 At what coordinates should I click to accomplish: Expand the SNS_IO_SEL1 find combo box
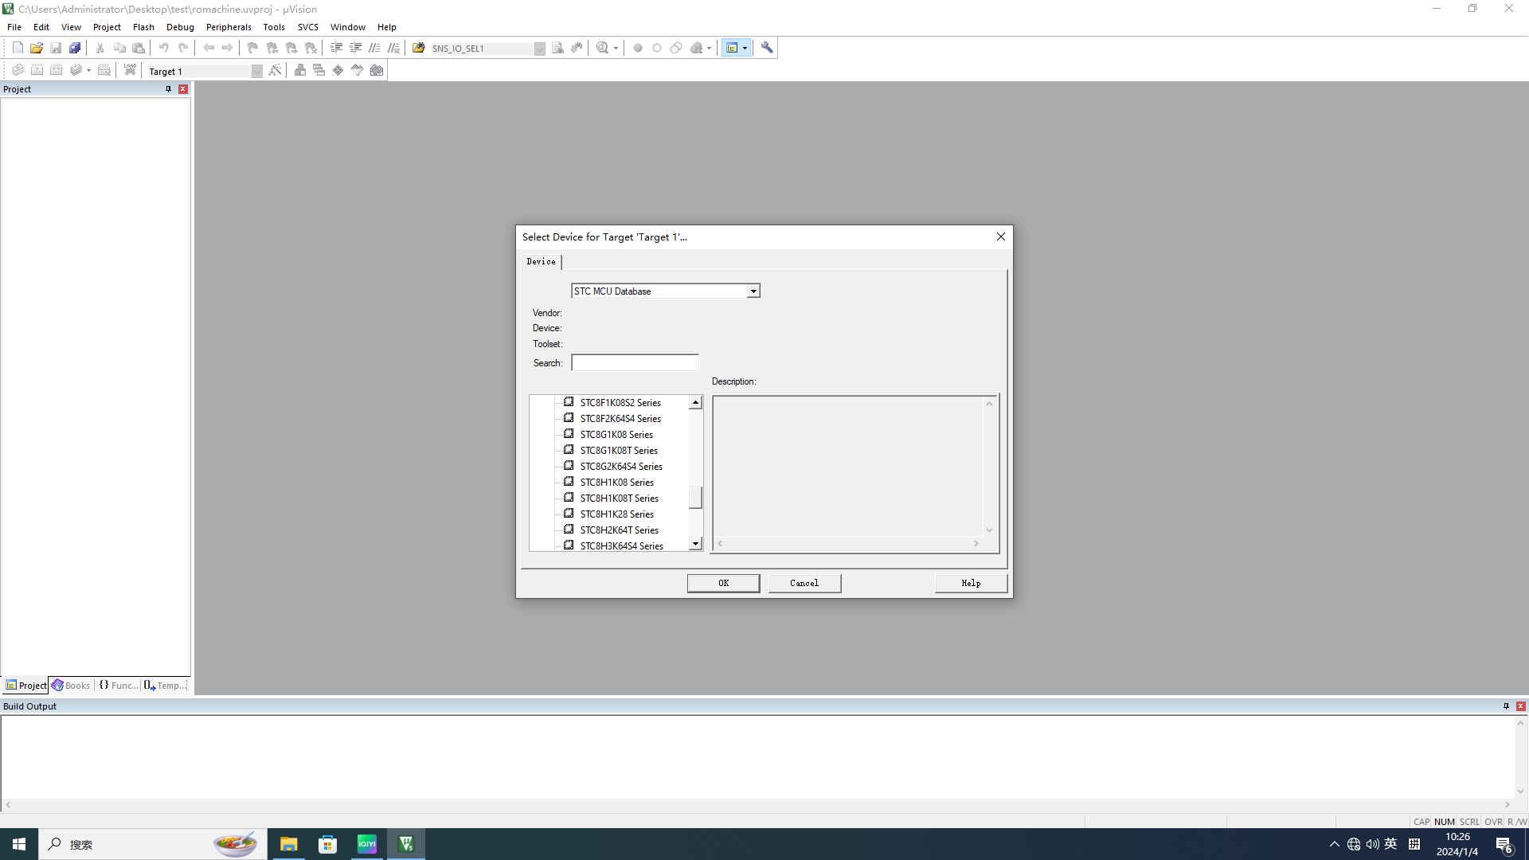point(539,49)
